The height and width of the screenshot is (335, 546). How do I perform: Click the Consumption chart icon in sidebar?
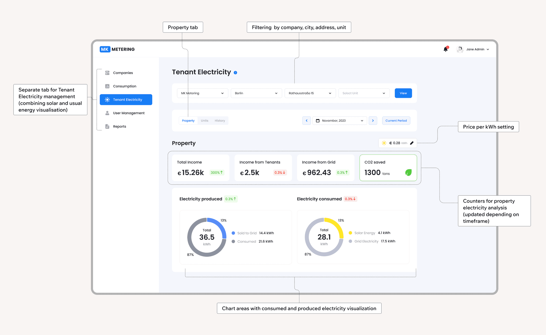pos(107,86)
